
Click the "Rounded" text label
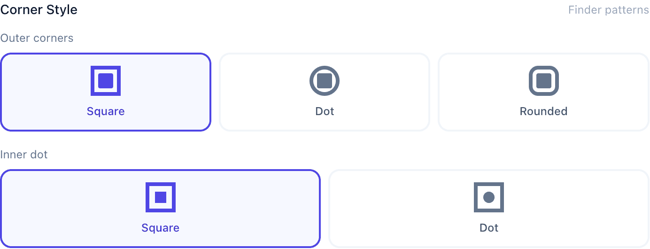coord(543,111)
